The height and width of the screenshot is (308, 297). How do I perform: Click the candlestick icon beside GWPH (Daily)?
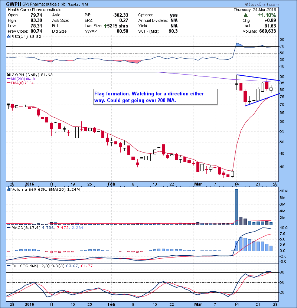(9, 75)
